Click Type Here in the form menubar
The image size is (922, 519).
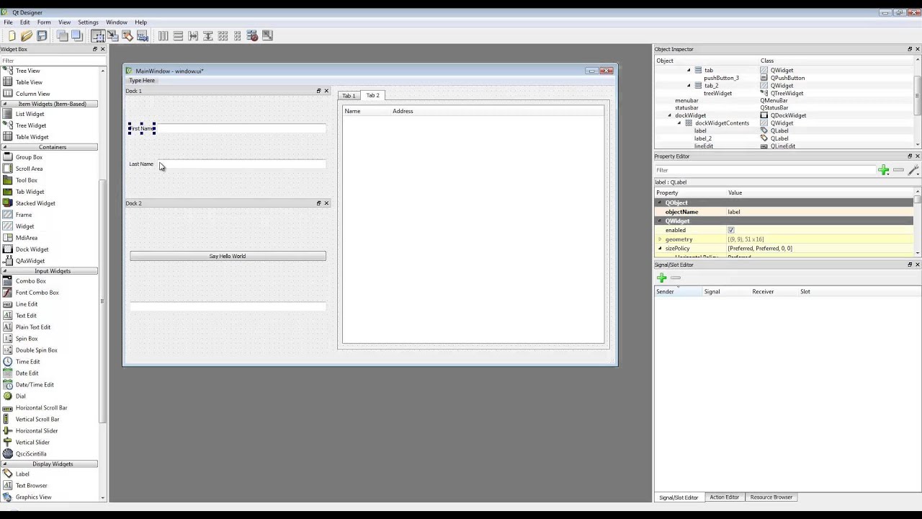142,81
